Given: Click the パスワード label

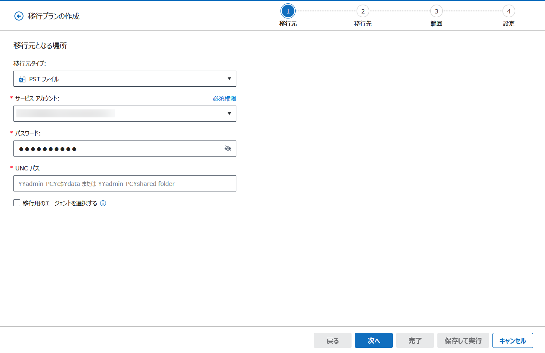Looking at the screenshot, I should tap(28, 133).
